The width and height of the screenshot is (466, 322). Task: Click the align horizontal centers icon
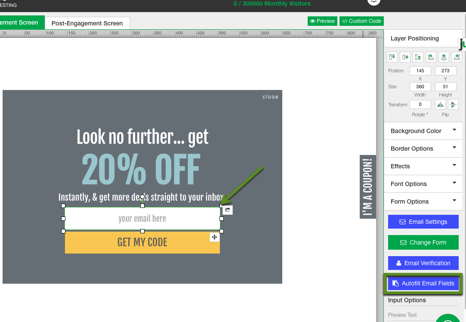[444, 57]
